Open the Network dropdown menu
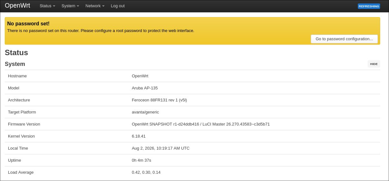389x181 pixels. click(95, 6)
